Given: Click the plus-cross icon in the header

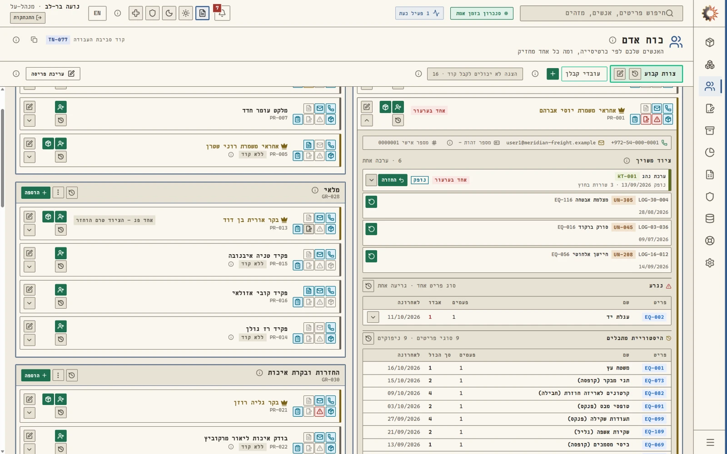Looking at the screenshot, I should click(136, 13).
